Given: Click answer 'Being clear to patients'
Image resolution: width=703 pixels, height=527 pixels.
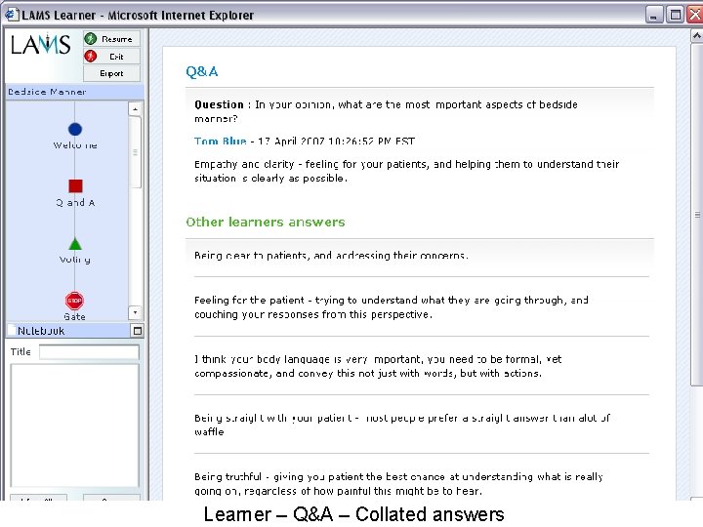Looking at the screenshot, I should [331, 256].
